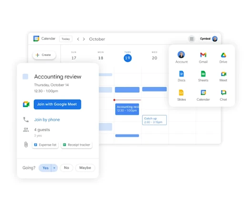The image size is (251, 206).
Task: Respond No to the invitation
Action: coord(66,168)
